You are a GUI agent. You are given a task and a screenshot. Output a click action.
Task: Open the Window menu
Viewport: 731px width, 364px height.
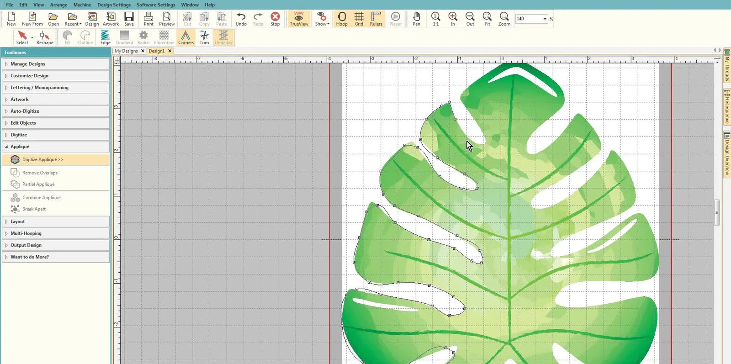tap(190, 5)
